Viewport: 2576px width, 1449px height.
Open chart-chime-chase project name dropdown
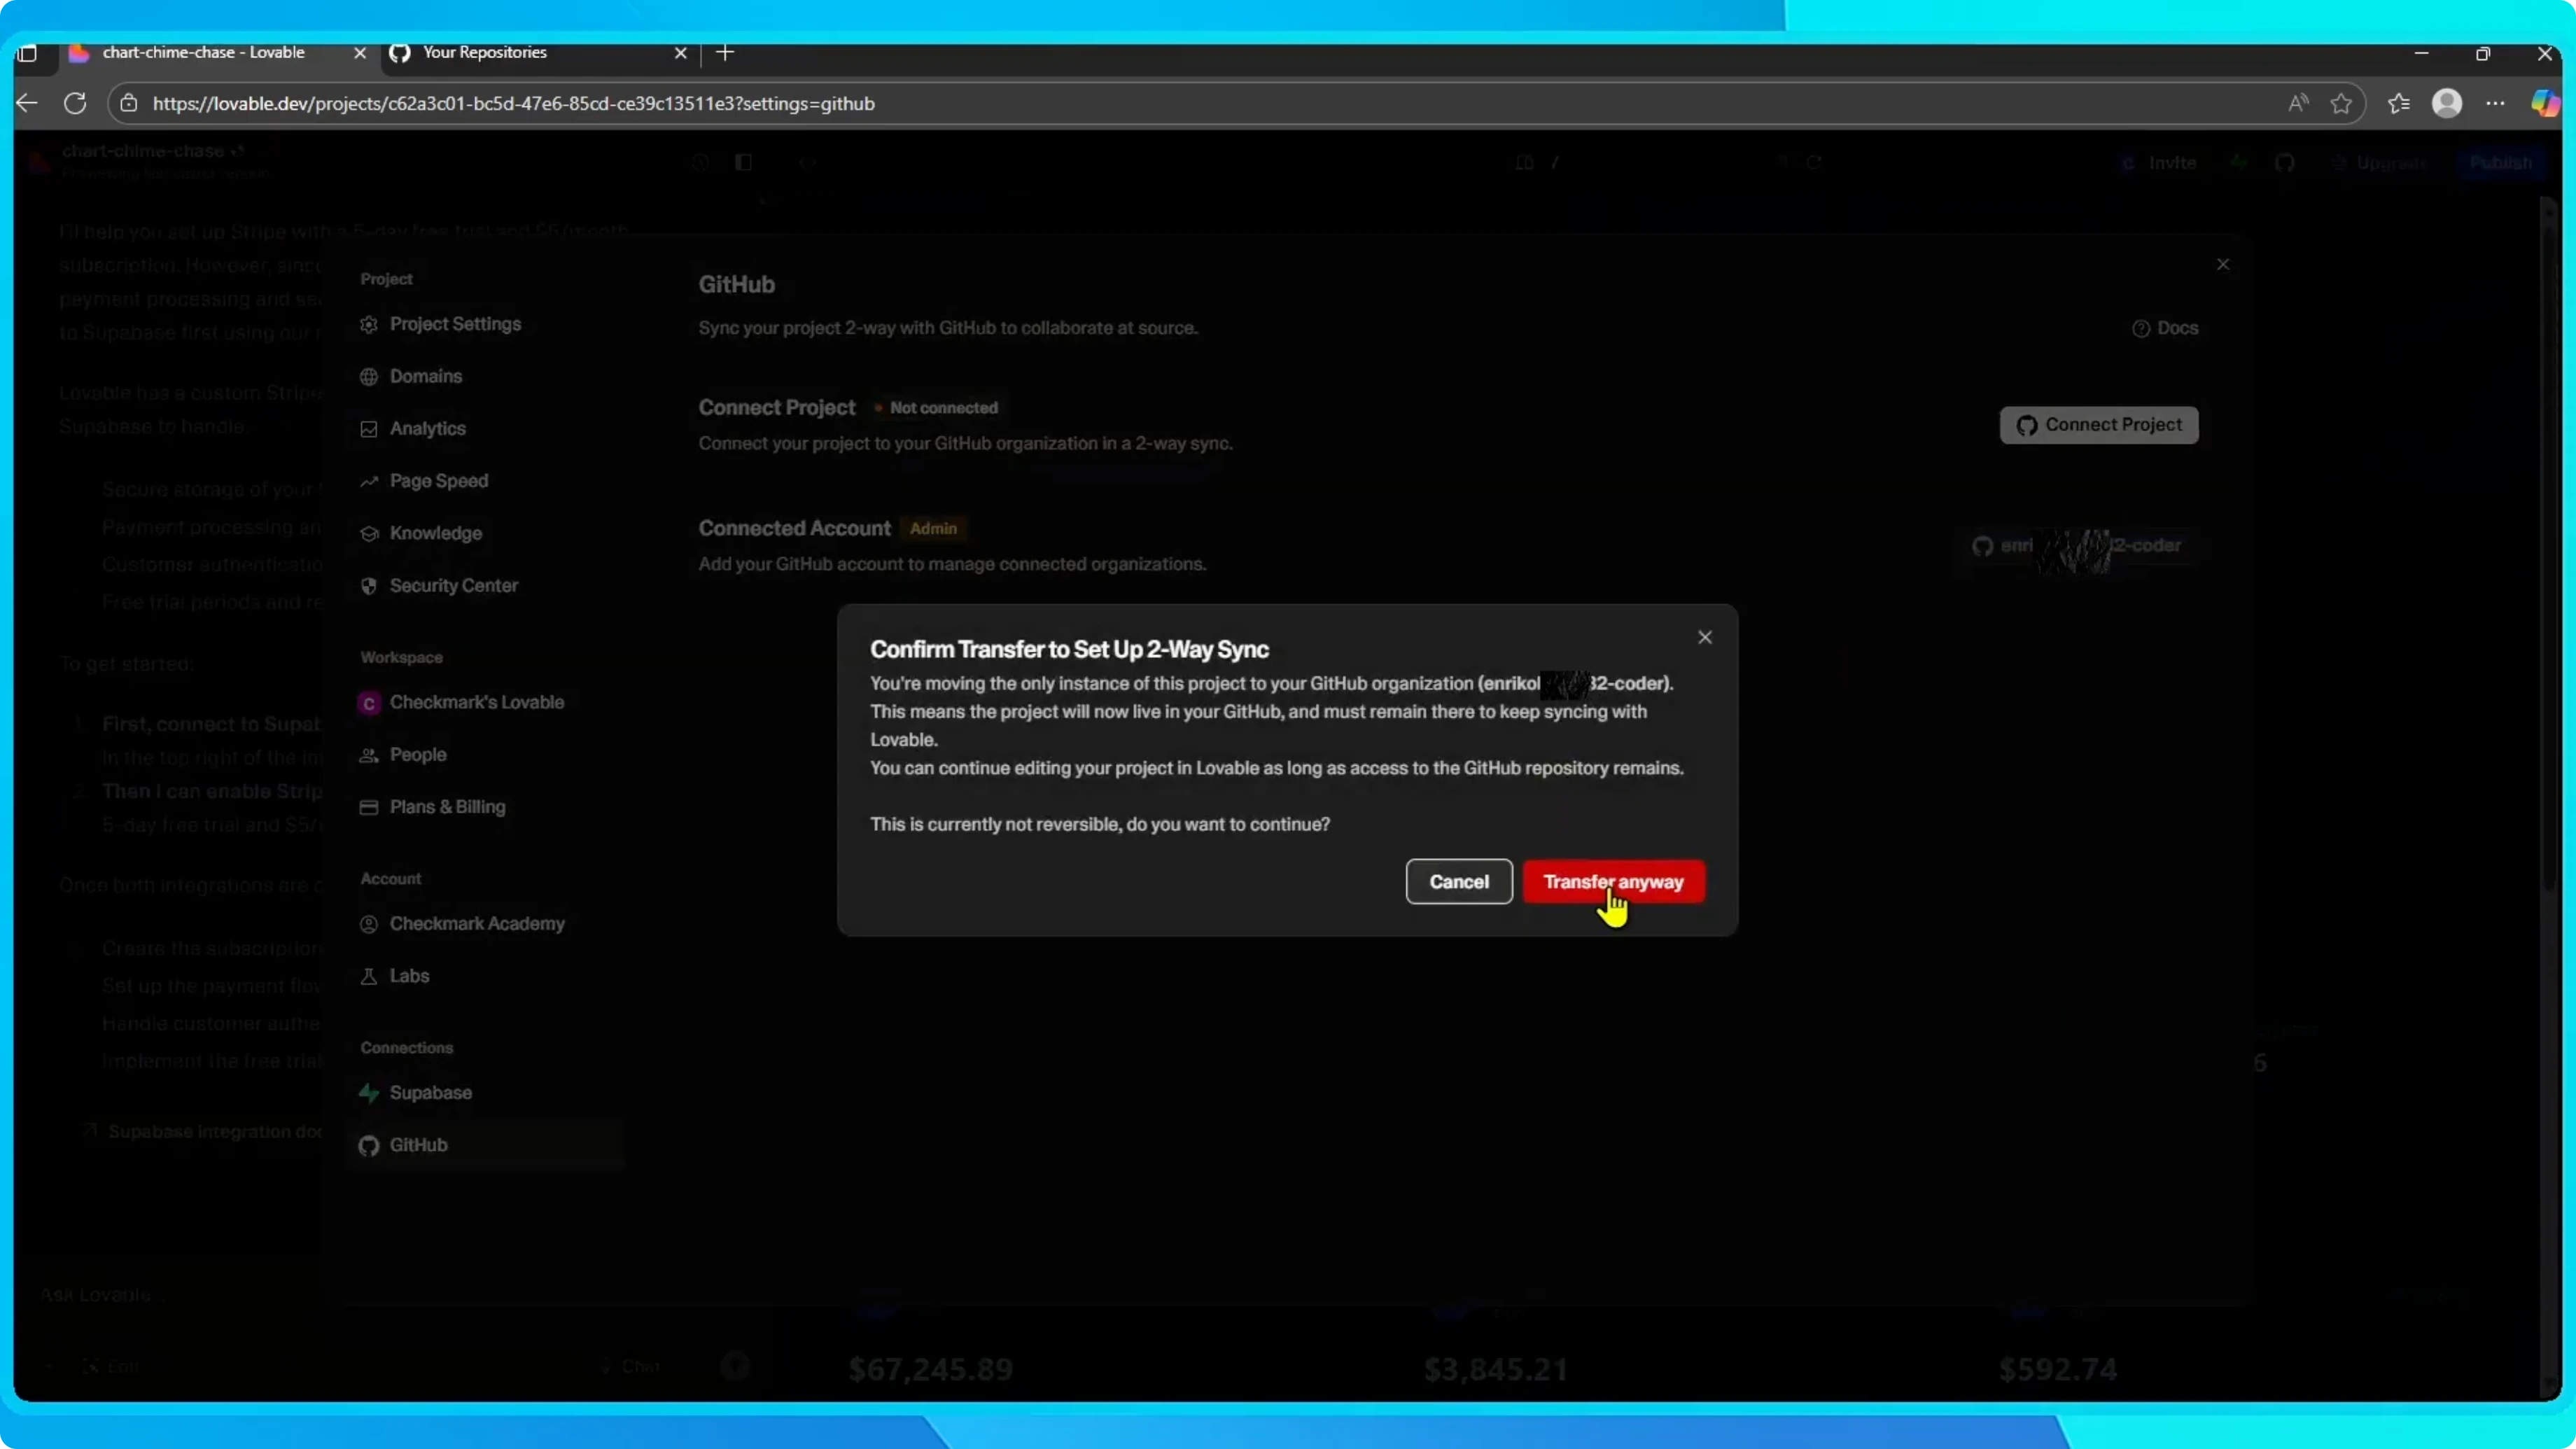[x=153, y=151]
